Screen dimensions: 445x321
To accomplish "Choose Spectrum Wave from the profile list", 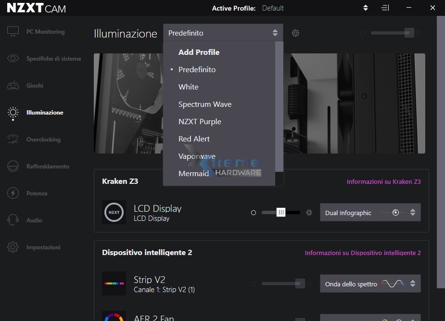I will [205, 104].
